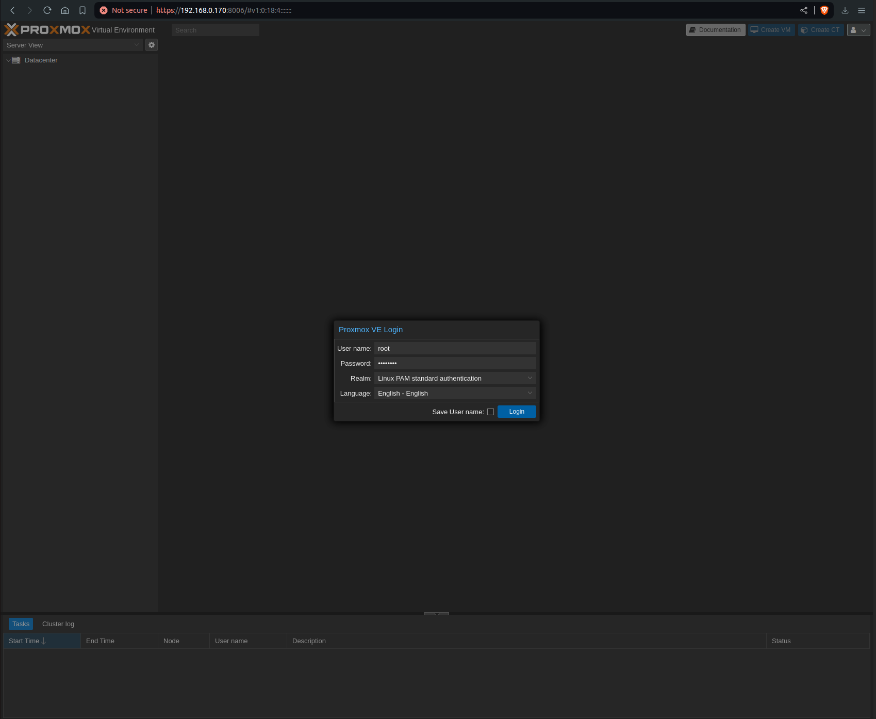
Task: Click the Proxmox logo
Action: click(x=47, y=30)
